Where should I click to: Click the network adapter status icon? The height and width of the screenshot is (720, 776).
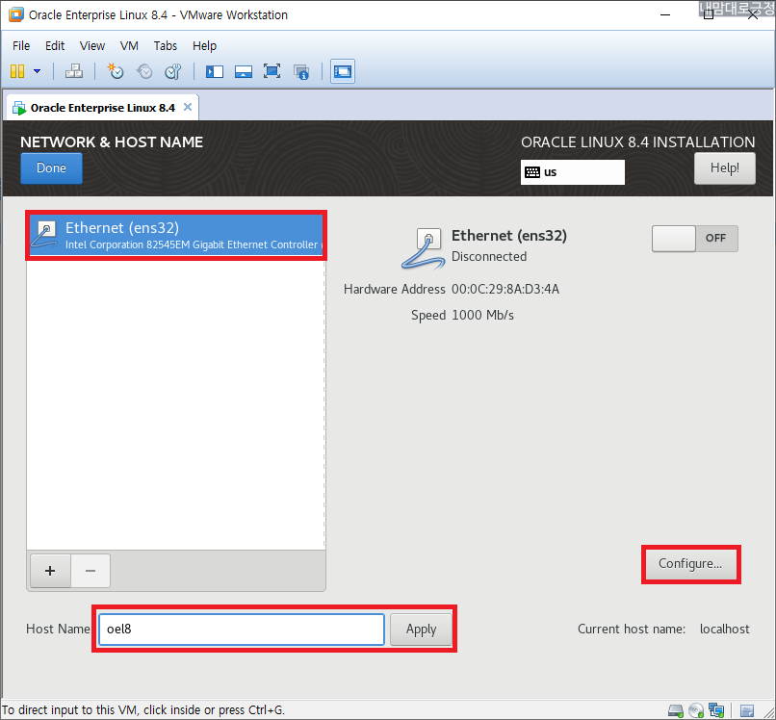pyautogui.click(x=716, y=711)
